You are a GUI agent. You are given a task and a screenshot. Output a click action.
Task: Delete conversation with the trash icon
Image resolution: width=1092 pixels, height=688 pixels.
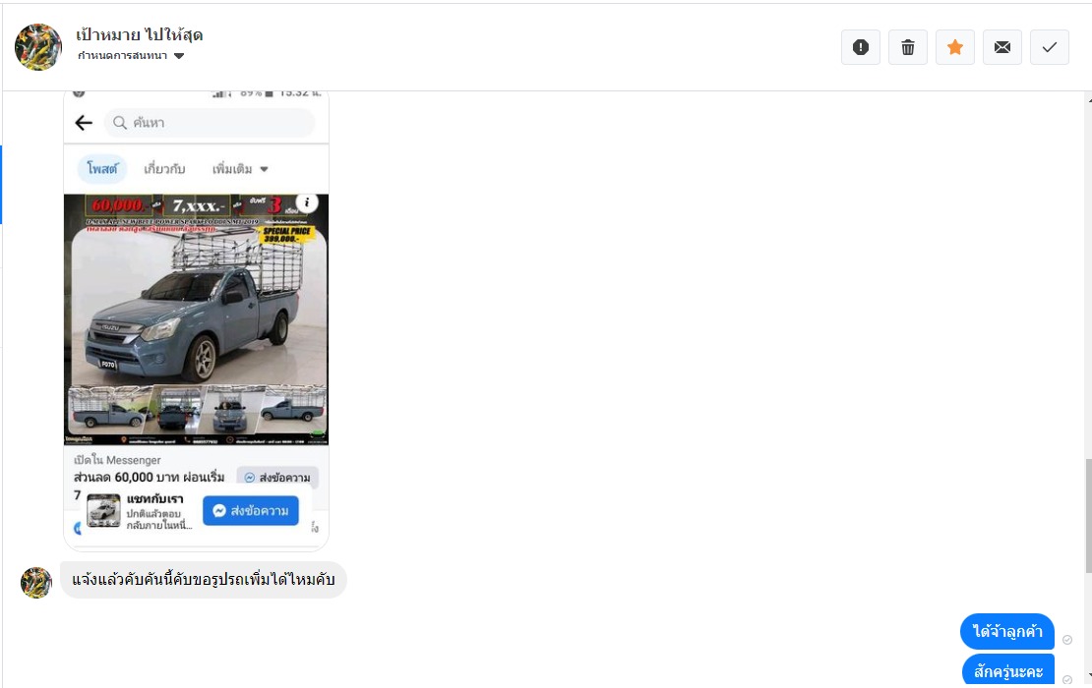pos(907,47)
